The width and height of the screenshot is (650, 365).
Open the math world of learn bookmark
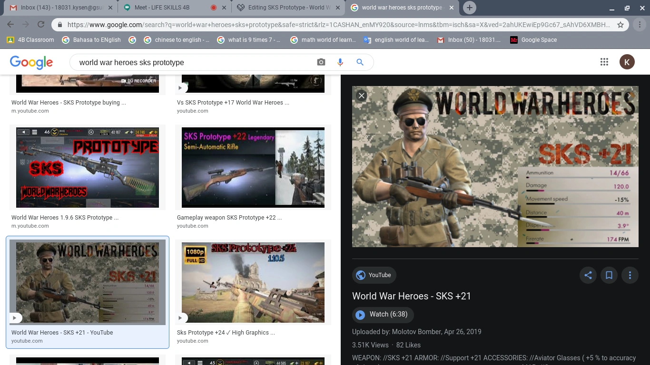tap(323, 40)
